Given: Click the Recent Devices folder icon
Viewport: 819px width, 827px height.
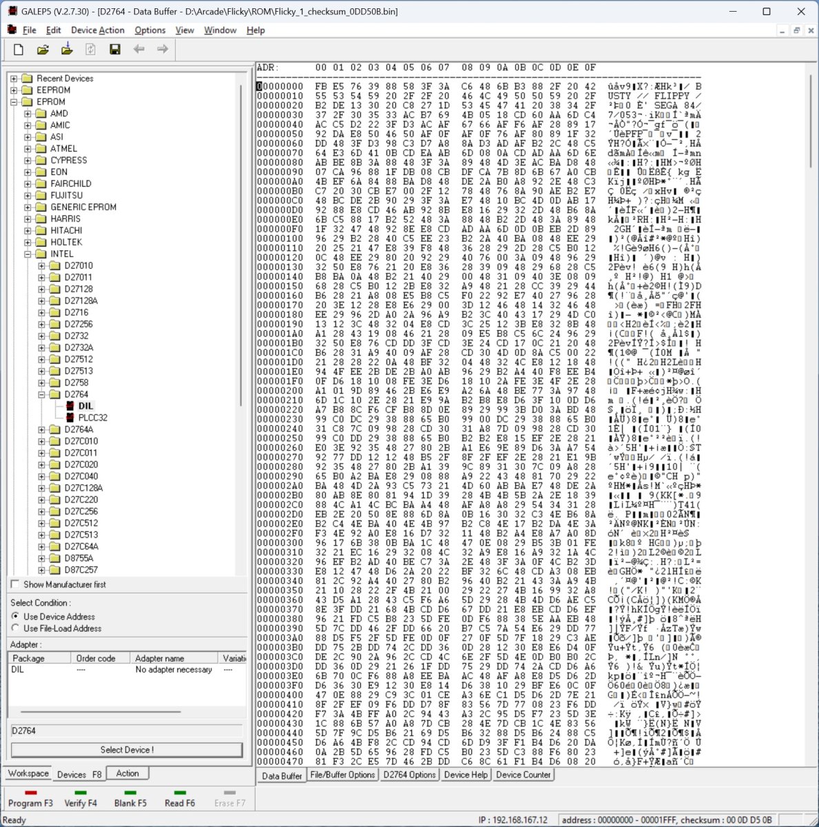Looking at the screenshot, I should 27,78.
